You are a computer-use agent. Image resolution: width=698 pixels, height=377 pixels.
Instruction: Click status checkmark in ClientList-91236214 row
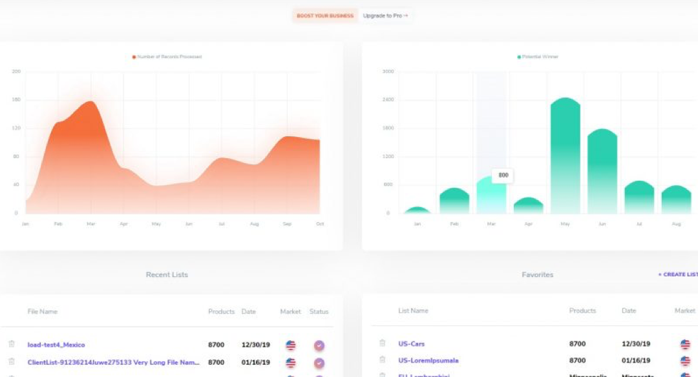click(319, 363)
